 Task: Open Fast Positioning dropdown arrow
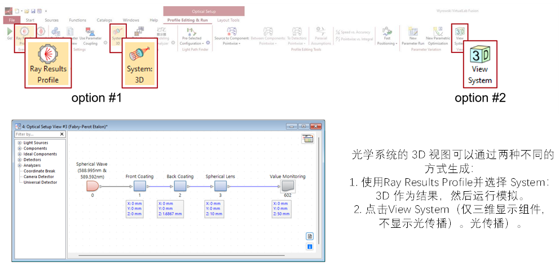pyautogui.click(x=397, y=43)
